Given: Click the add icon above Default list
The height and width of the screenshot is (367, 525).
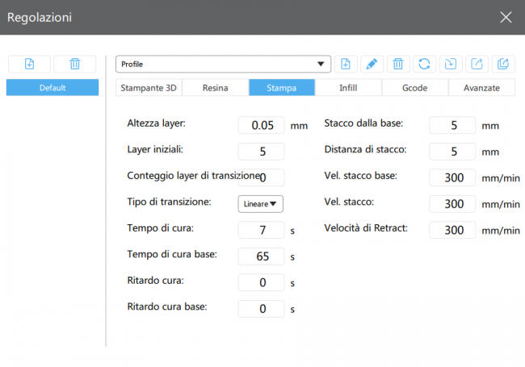Looking at the screenshot, I should coord(29,65).
